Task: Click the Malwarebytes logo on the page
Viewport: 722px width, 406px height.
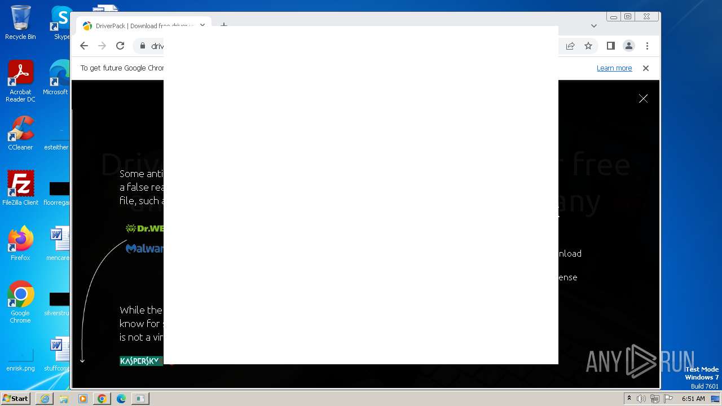Action: click(144, 248)
